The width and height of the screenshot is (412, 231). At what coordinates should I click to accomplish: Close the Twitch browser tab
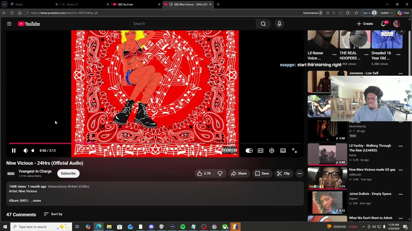pos(57,4)
